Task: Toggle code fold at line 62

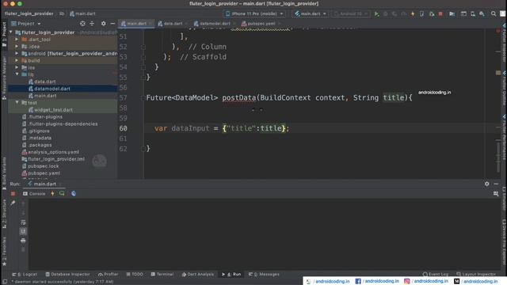Action: [x=143, y=149]
